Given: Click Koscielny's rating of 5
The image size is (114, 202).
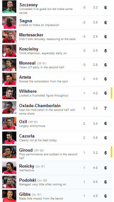Looking at the screenshot, I should click(106, 51).
